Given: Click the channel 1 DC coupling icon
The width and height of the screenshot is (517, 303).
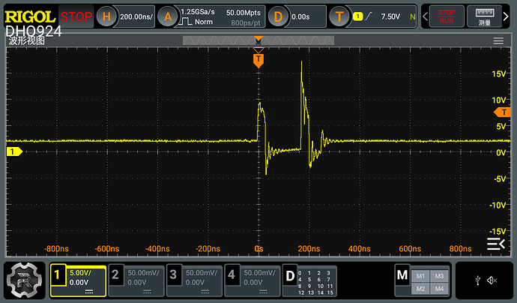Looking at the screenshot, I should (x=89, y=292).
